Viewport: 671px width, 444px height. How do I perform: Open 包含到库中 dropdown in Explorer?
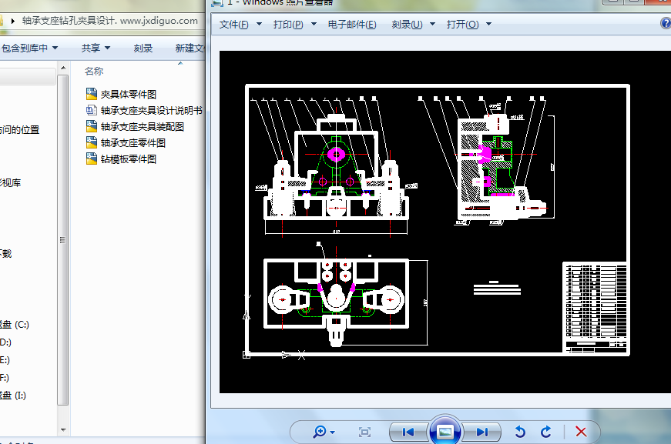click(29, 48)
